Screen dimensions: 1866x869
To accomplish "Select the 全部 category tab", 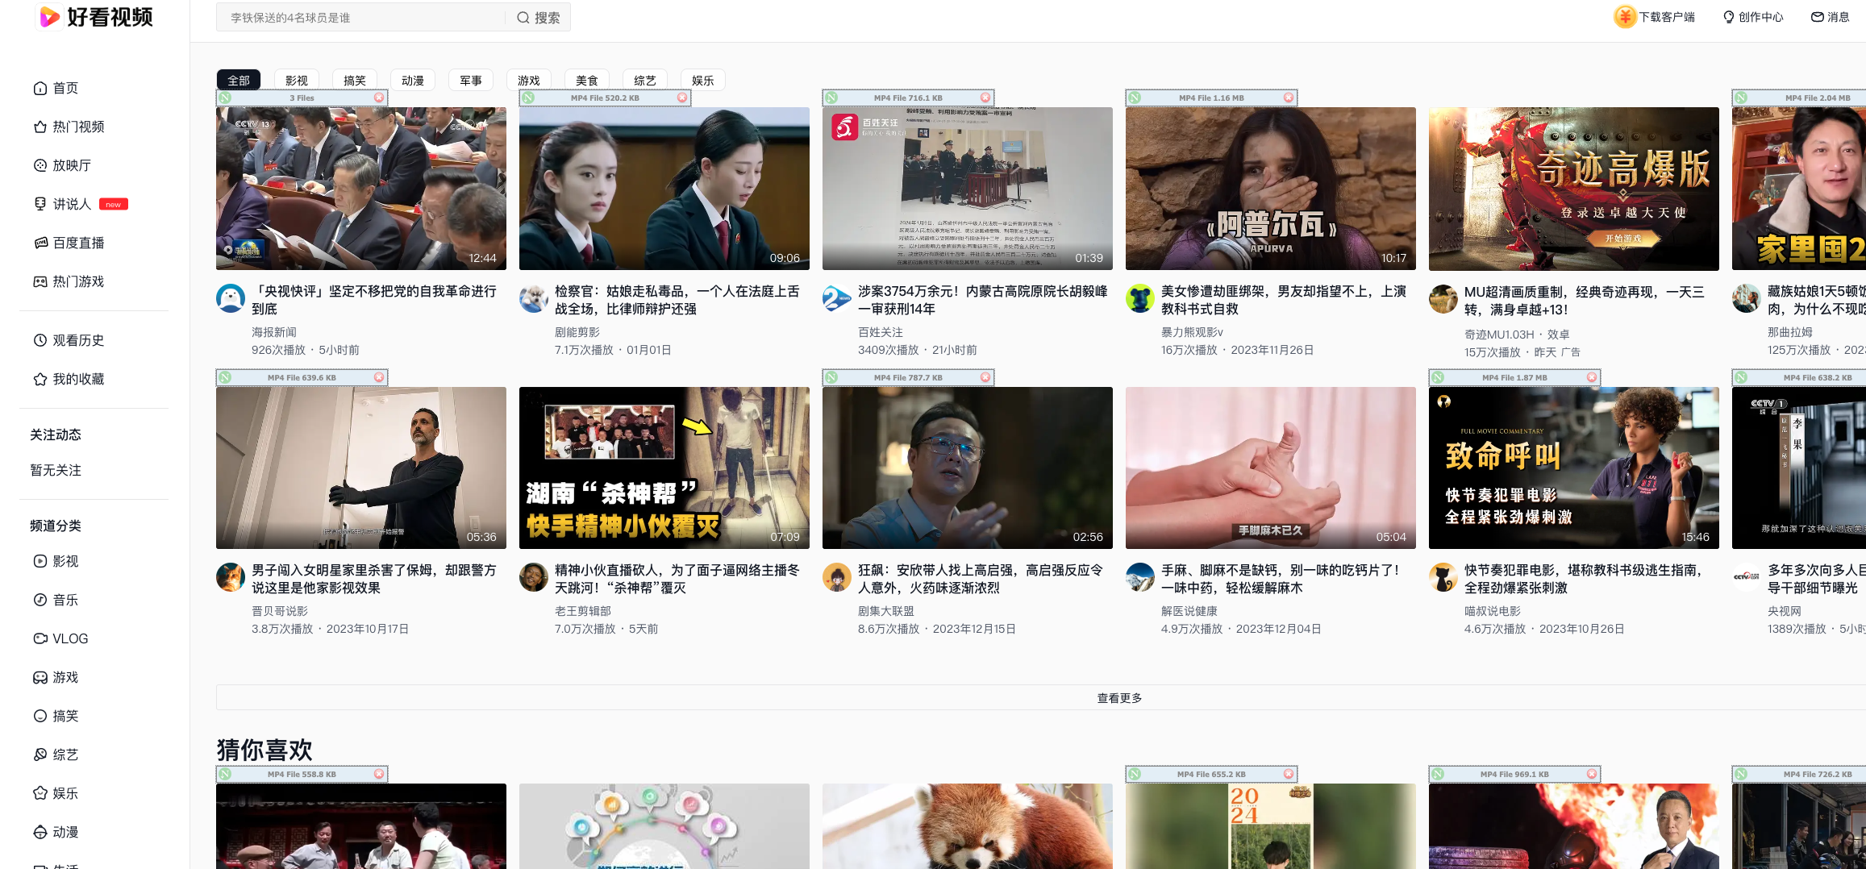I will (239, 81).
